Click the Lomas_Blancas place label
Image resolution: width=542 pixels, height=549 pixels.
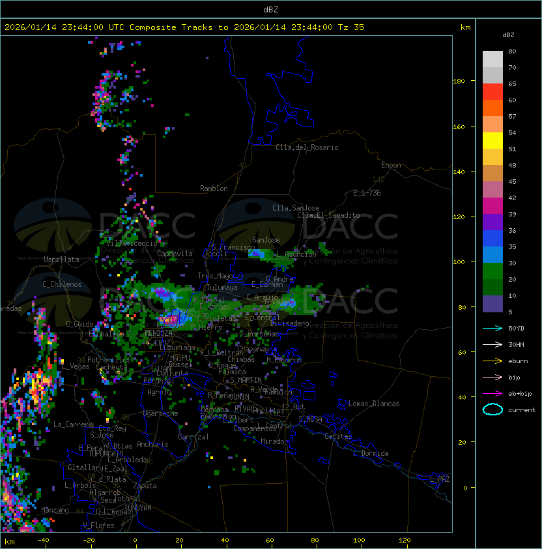pos(374,404)
